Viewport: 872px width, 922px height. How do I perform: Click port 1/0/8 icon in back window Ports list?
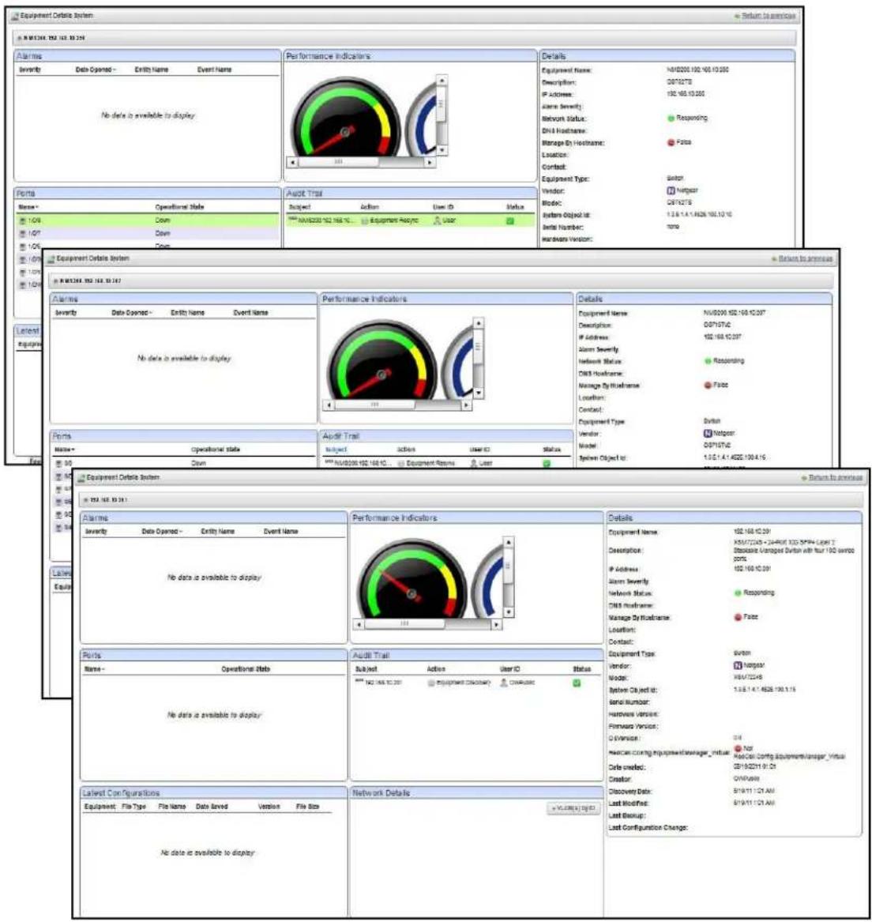tap(22, 220)
